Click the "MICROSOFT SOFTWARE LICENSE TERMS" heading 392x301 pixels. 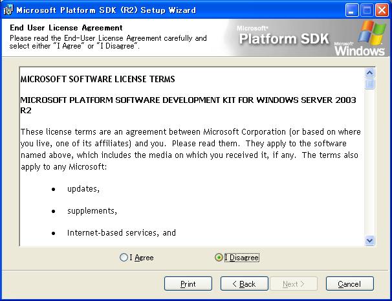point(98,79)
